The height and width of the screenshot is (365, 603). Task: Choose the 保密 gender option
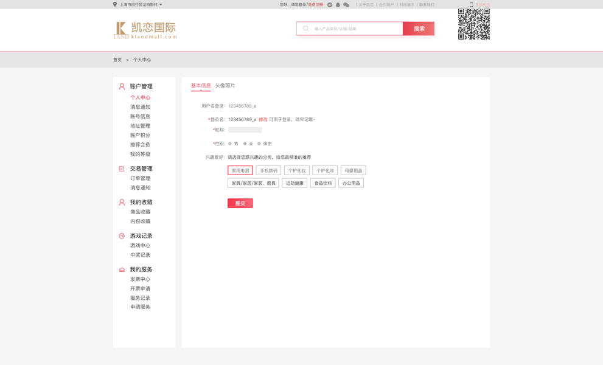tap(260, 144)
